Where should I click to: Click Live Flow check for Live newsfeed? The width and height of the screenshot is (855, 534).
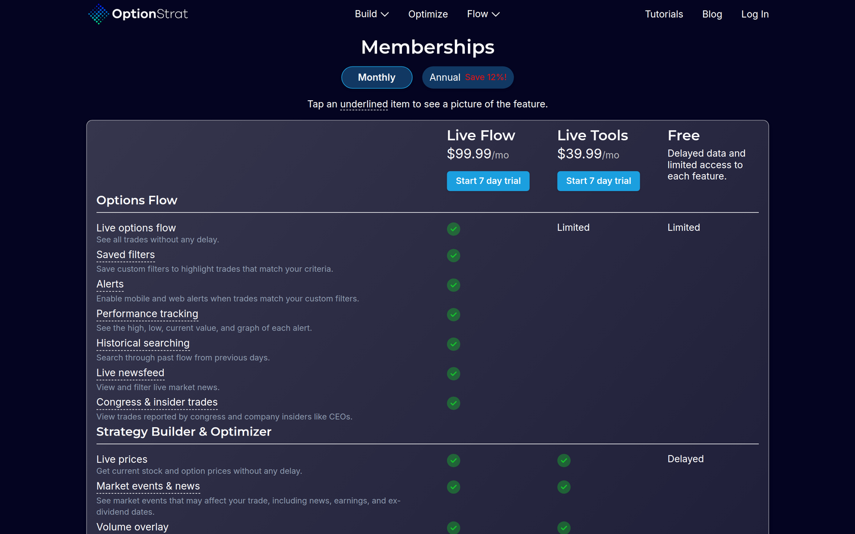click(x=454, y=374)
